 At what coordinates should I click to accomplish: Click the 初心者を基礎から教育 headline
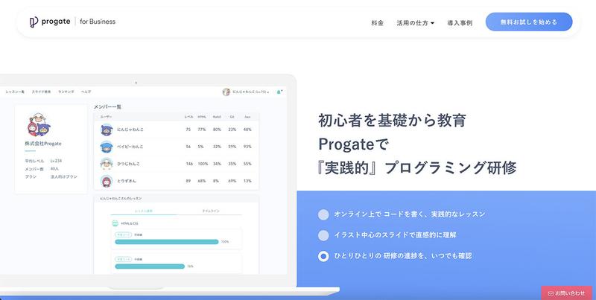pyautogui.click(x=393, y=121)
